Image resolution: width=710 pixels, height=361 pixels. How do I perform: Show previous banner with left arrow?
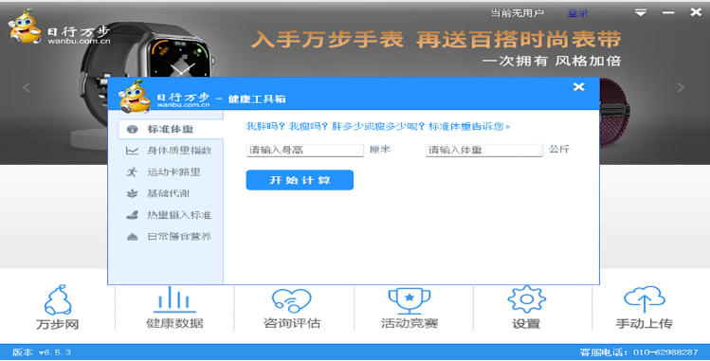(x=27, y=87)
